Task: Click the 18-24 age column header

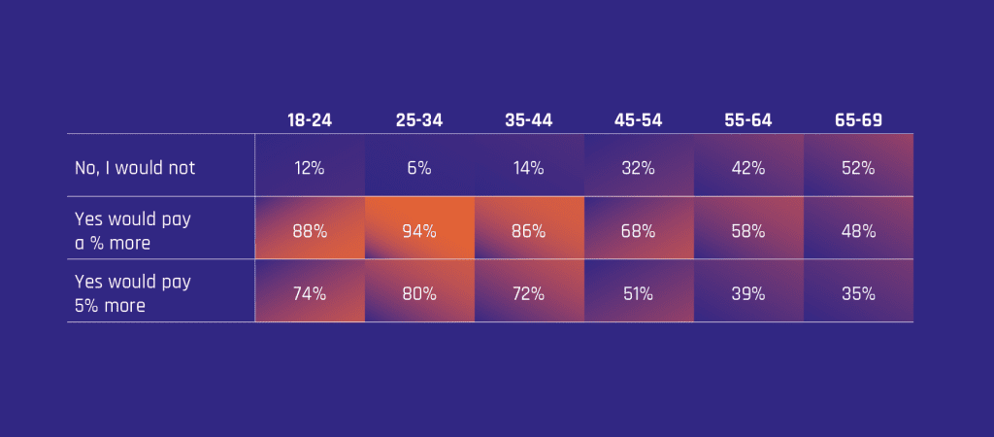Action: [x=310, y=120]
